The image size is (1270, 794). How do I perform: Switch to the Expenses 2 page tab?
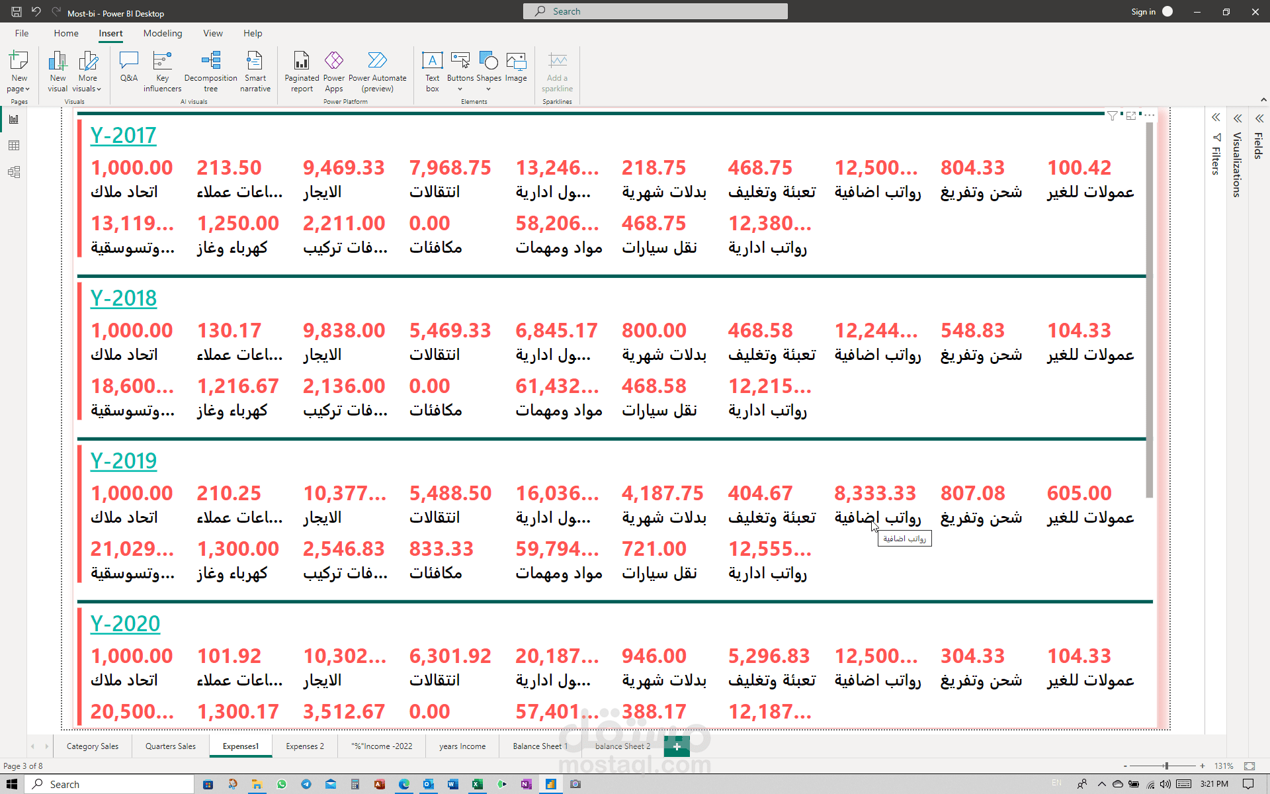pos(305,746)
